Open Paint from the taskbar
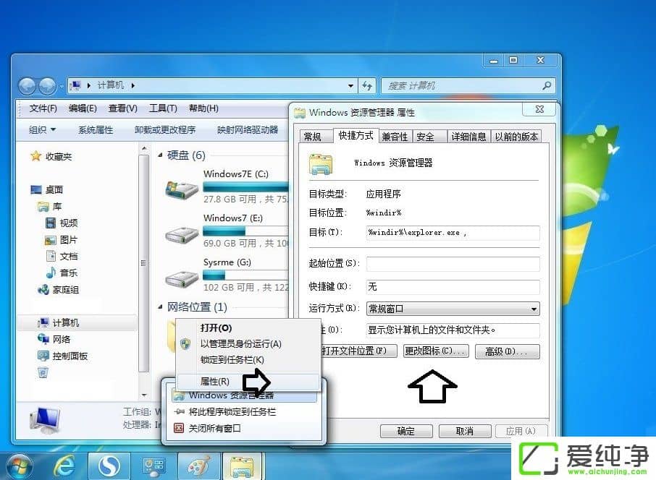The height and width of the screenshot is (480, 656). coord(198,466)
